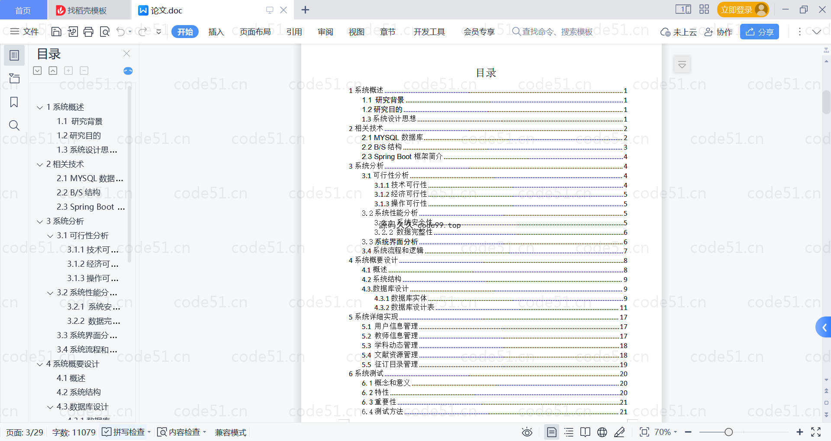Screen dimensions: 831x441
Task: Enter full screen mode
Action: 816,432
